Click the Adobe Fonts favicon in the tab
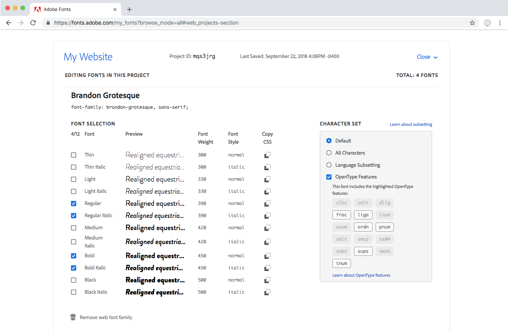508x332 pixels. tap(37, 9)
